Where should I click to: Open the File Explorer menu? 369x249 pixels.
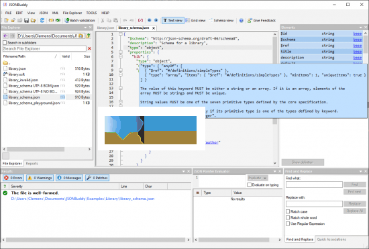[x=72, y=13]
